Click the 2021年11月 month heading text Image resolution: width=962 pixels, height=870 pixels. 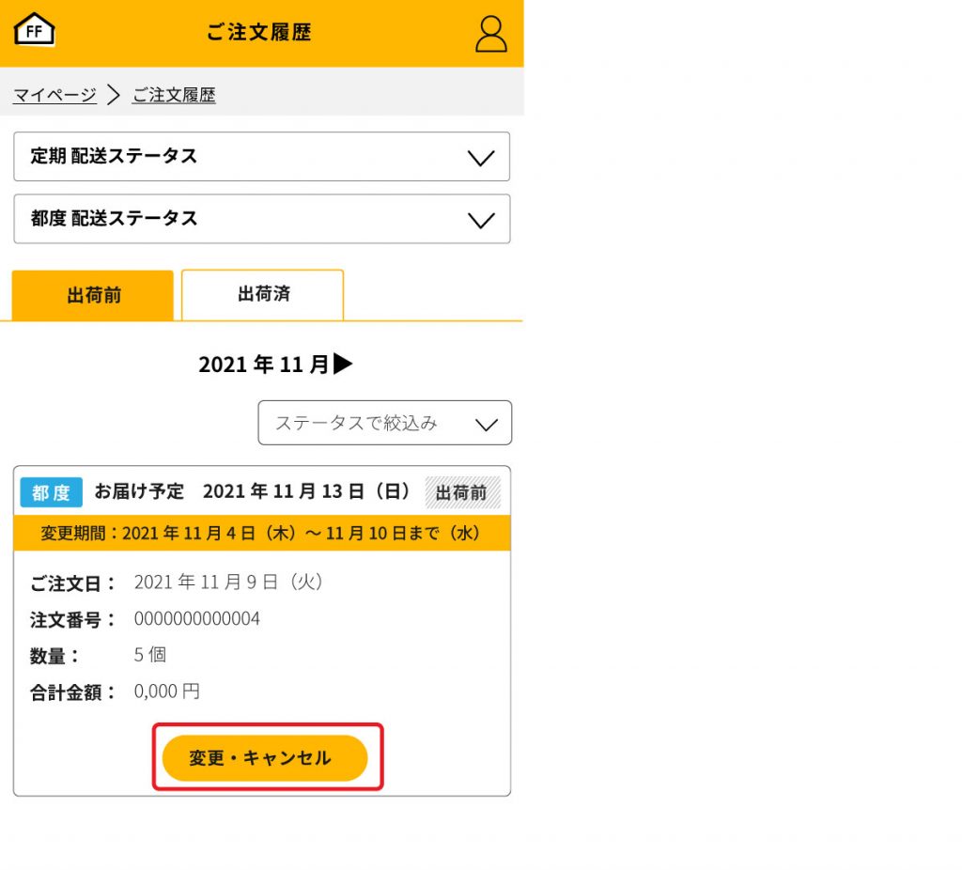[264, 365]
